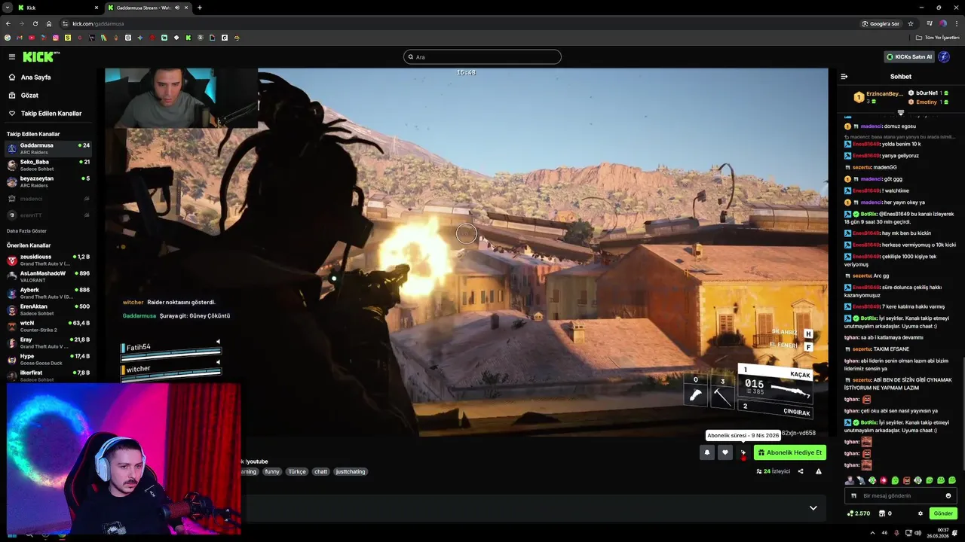Open recommended channel Eray
The image size is (965, 542).
tap(48, 343)
